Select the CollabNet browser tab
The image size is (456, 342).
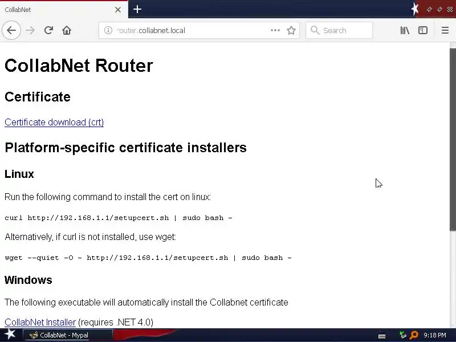click(x=64, y=10)
